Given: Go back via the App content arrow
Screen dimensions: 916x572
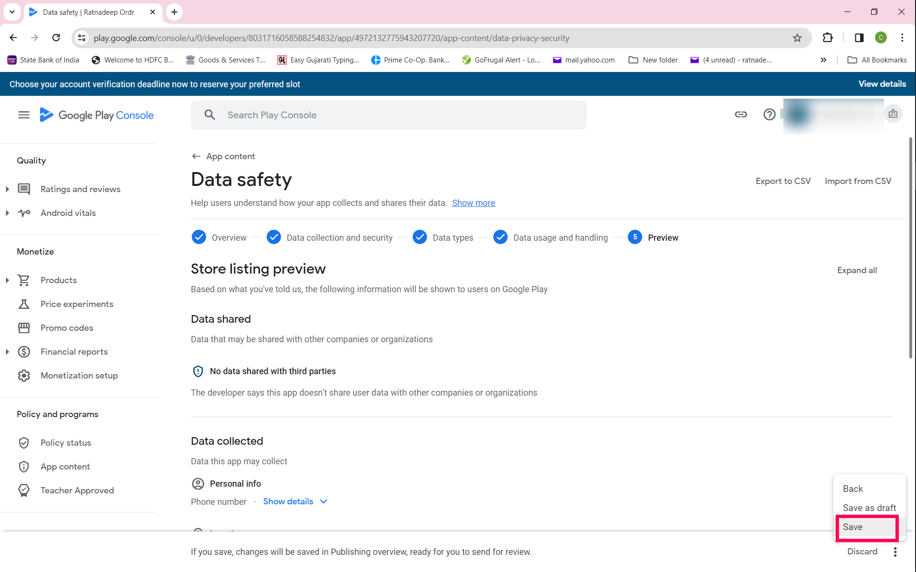Looking at the screenshot, I should [196, 156].
